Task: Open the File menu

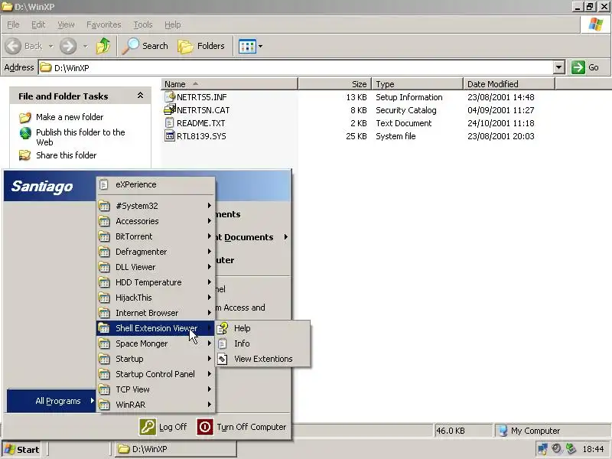Action: [13, 24]
